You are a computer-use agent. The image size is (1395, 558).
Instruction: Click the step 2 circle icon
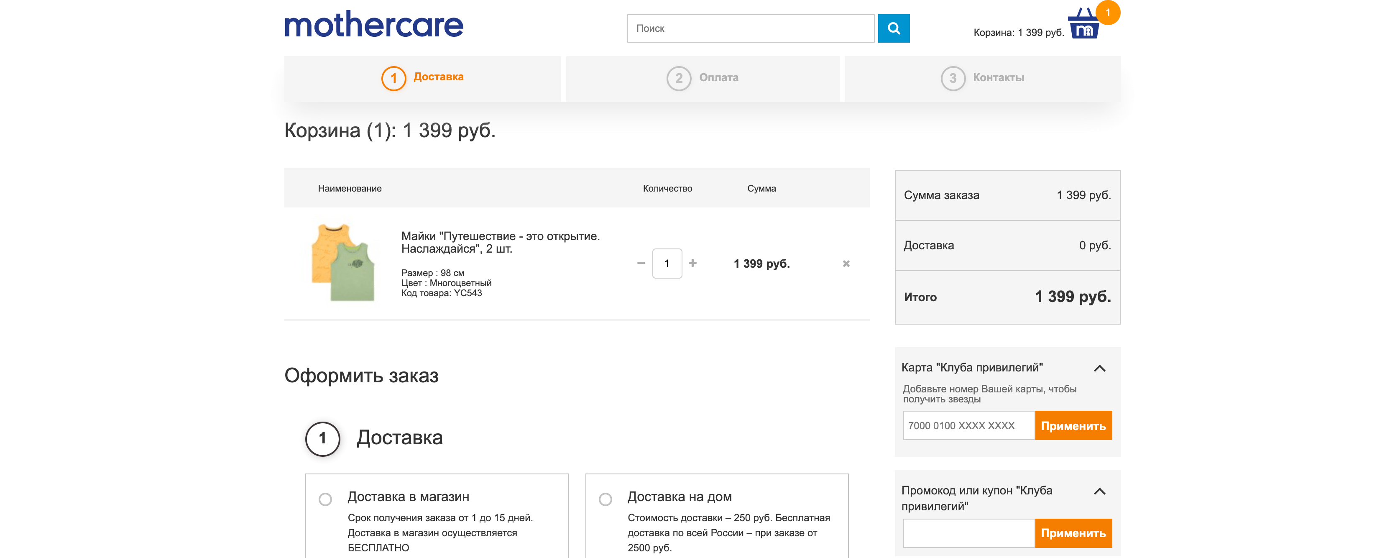click(679, 78)
